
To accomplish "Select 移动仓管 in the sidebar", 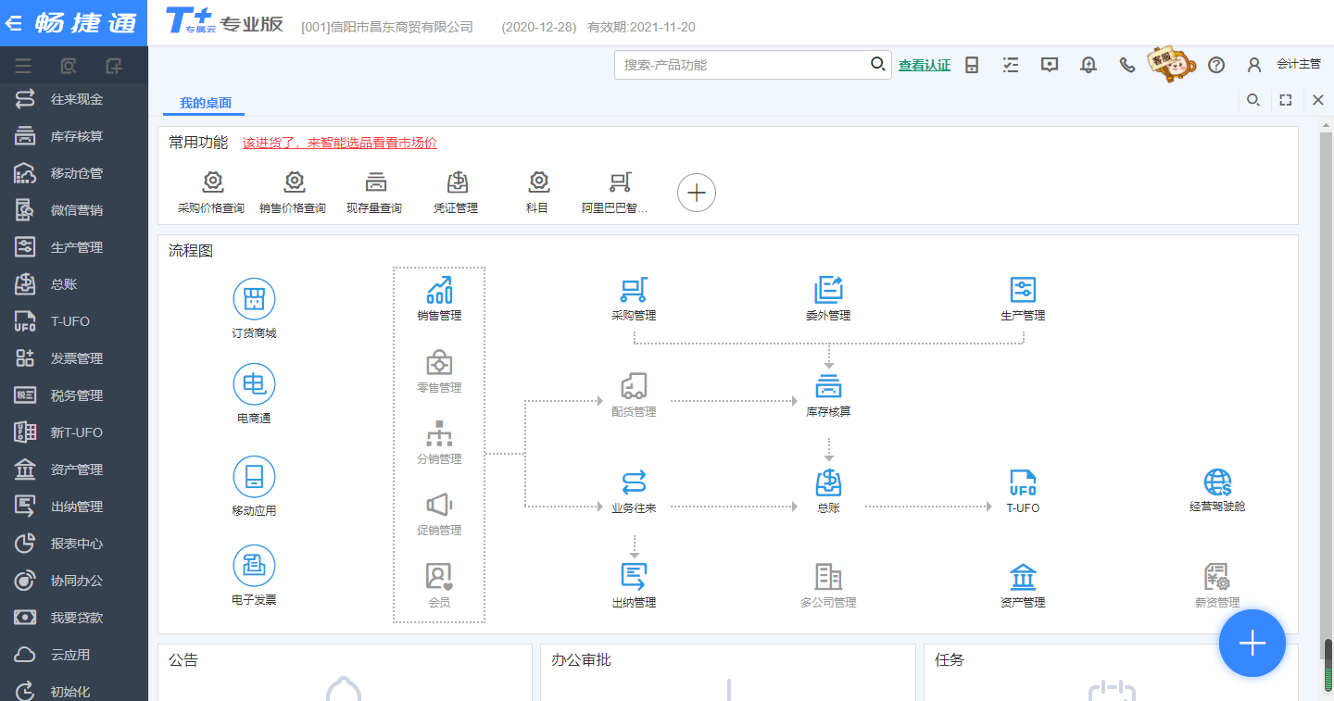I will 74,173.
